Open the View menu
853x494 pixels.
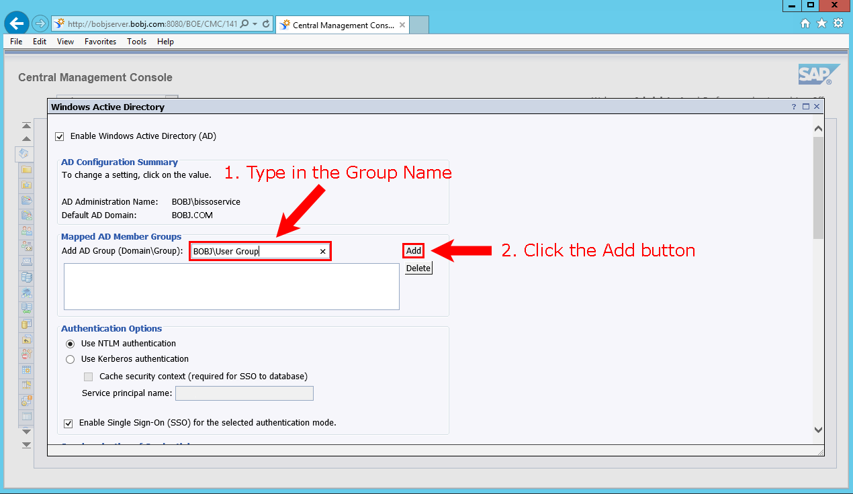tap(65, 42)
